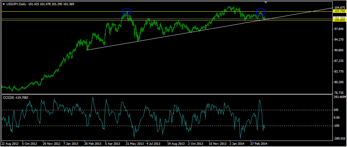
Task: Click the chart shift marker triangle at top
Action: 266,2
